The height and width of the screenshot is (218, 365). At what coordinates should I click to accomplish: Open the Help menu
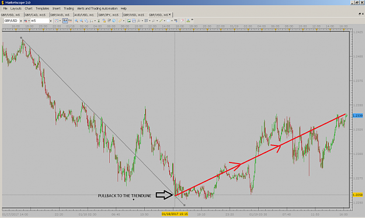point(124,8)
